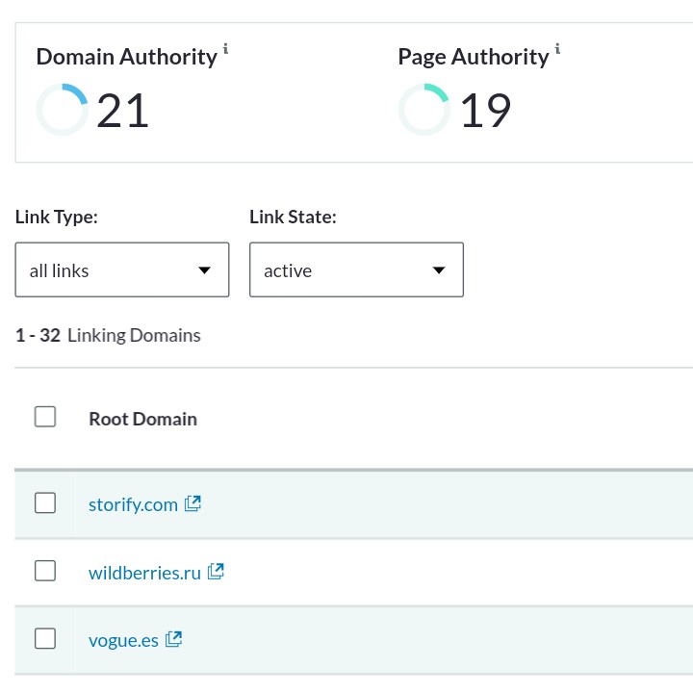
Task: Click the 'Domain Authority' heading
Action: tap(127, 57)
